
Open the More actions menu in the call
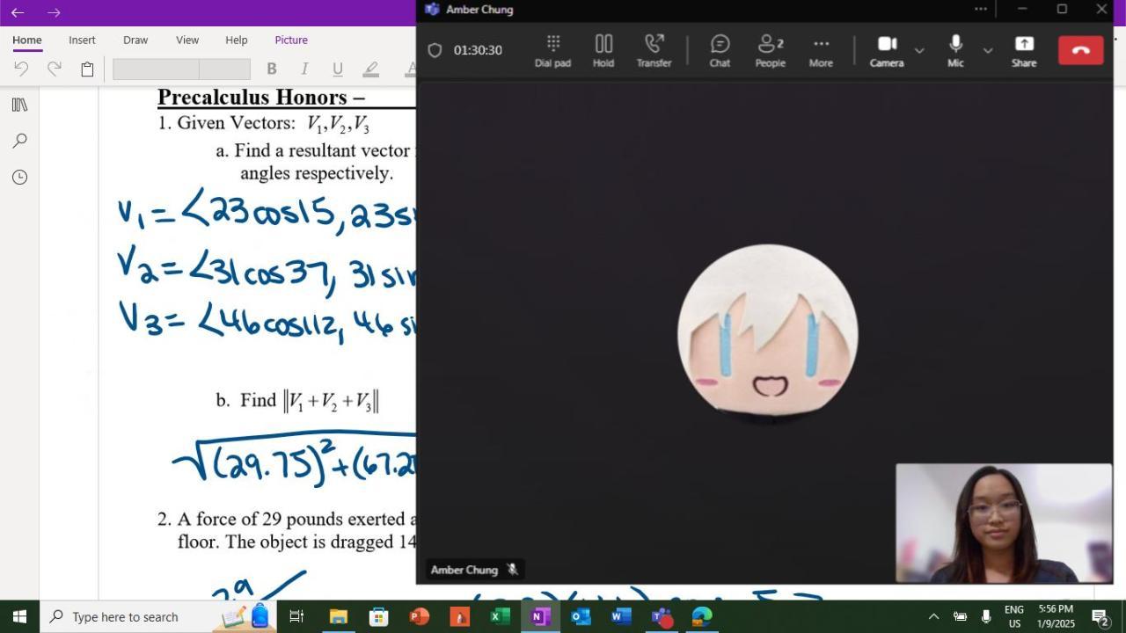(821, 51)
